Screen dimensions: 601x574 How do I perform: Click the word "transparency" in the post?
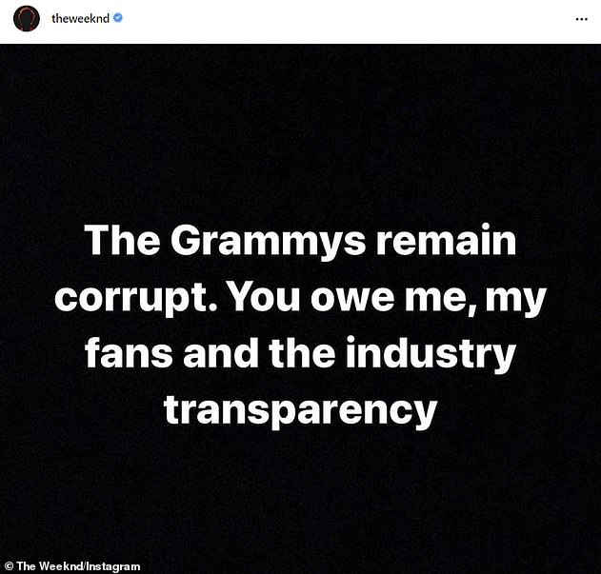tap(300, 410)
